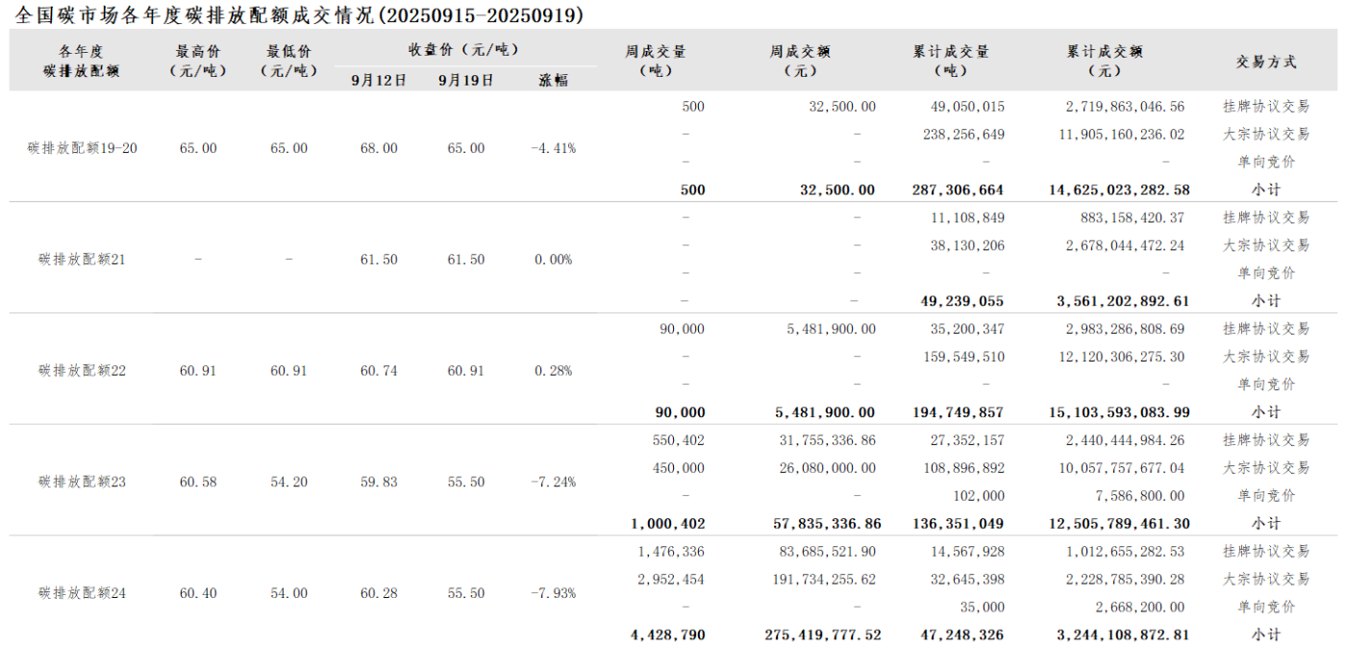The image size is (1346, 648).
Task: Select row label 碳排放配额22
Action: tap(83, 371)
